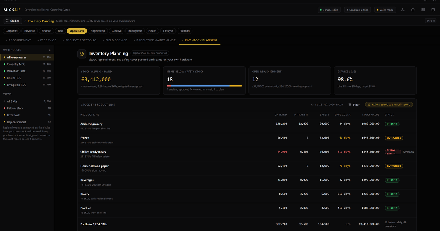Click the Replaces SAP IBP, Blue Yonder, o9 tag

coord(150,53)
